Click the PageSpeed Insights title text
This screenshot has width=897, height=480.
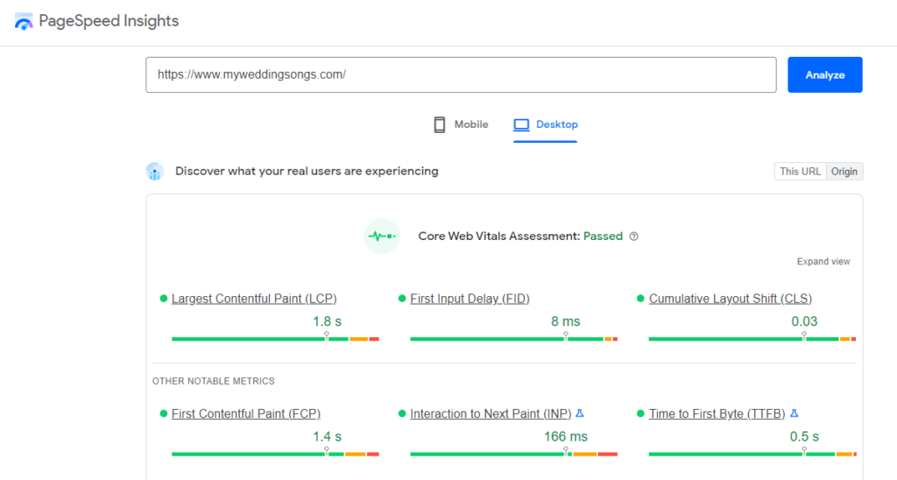tap(109, 21)
